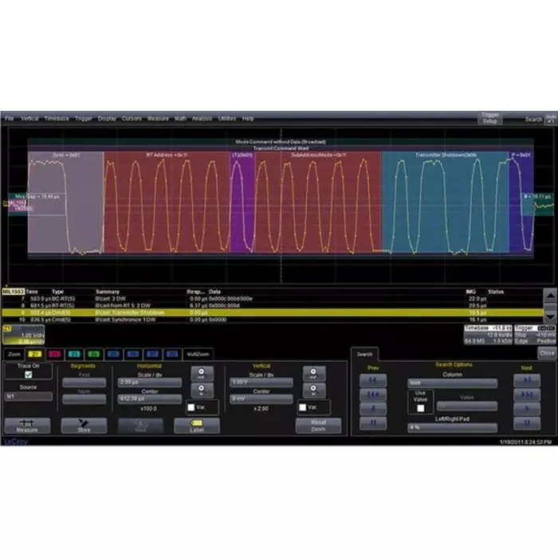
Task: Jump to last match in Next column
Action: [527, 380]
